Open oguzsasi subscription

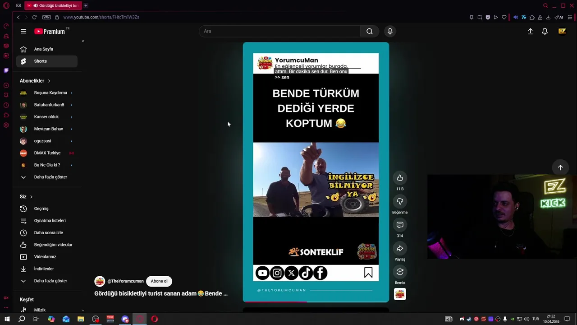tap(47, 141)
